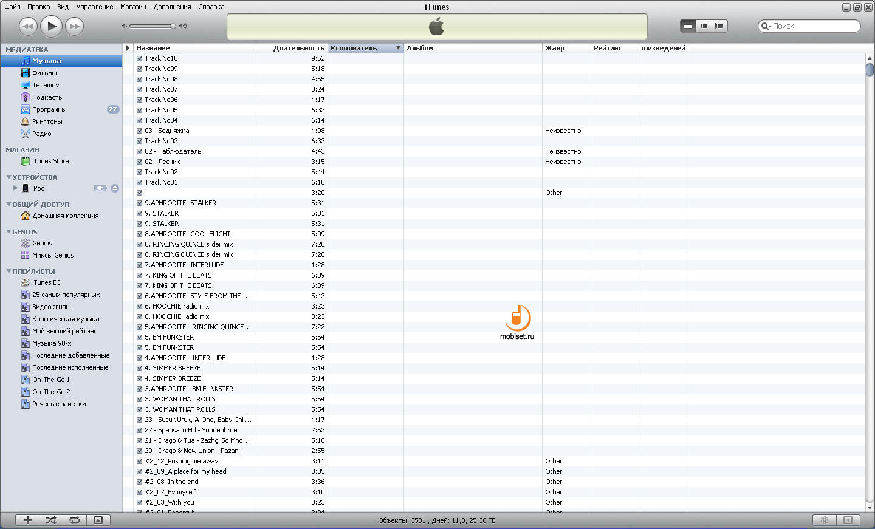875x529 pixels.
Task: Toggle shuffle mode button
Action: coord(51,520)
